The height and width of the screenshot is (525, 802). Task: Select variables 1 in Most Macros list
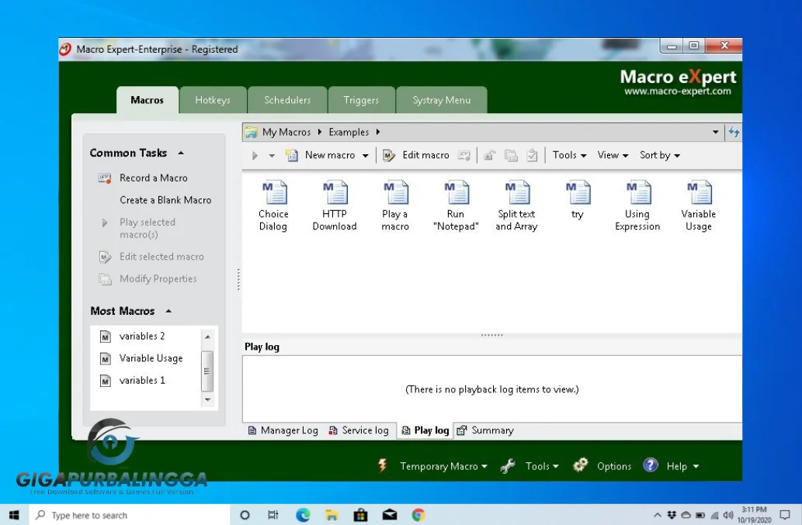point(141,381)
